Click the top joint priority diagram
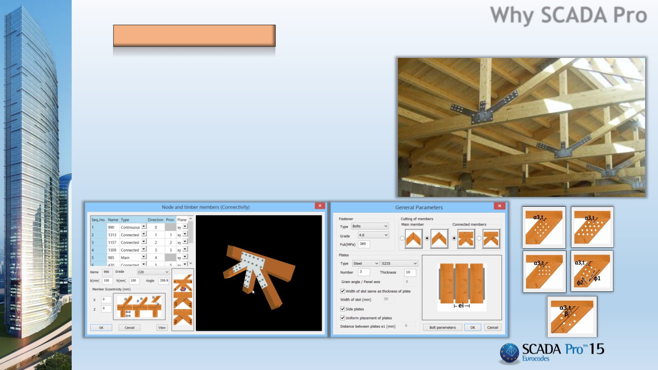The width and height of the screenshot is (658, 370). coord(183,283)
